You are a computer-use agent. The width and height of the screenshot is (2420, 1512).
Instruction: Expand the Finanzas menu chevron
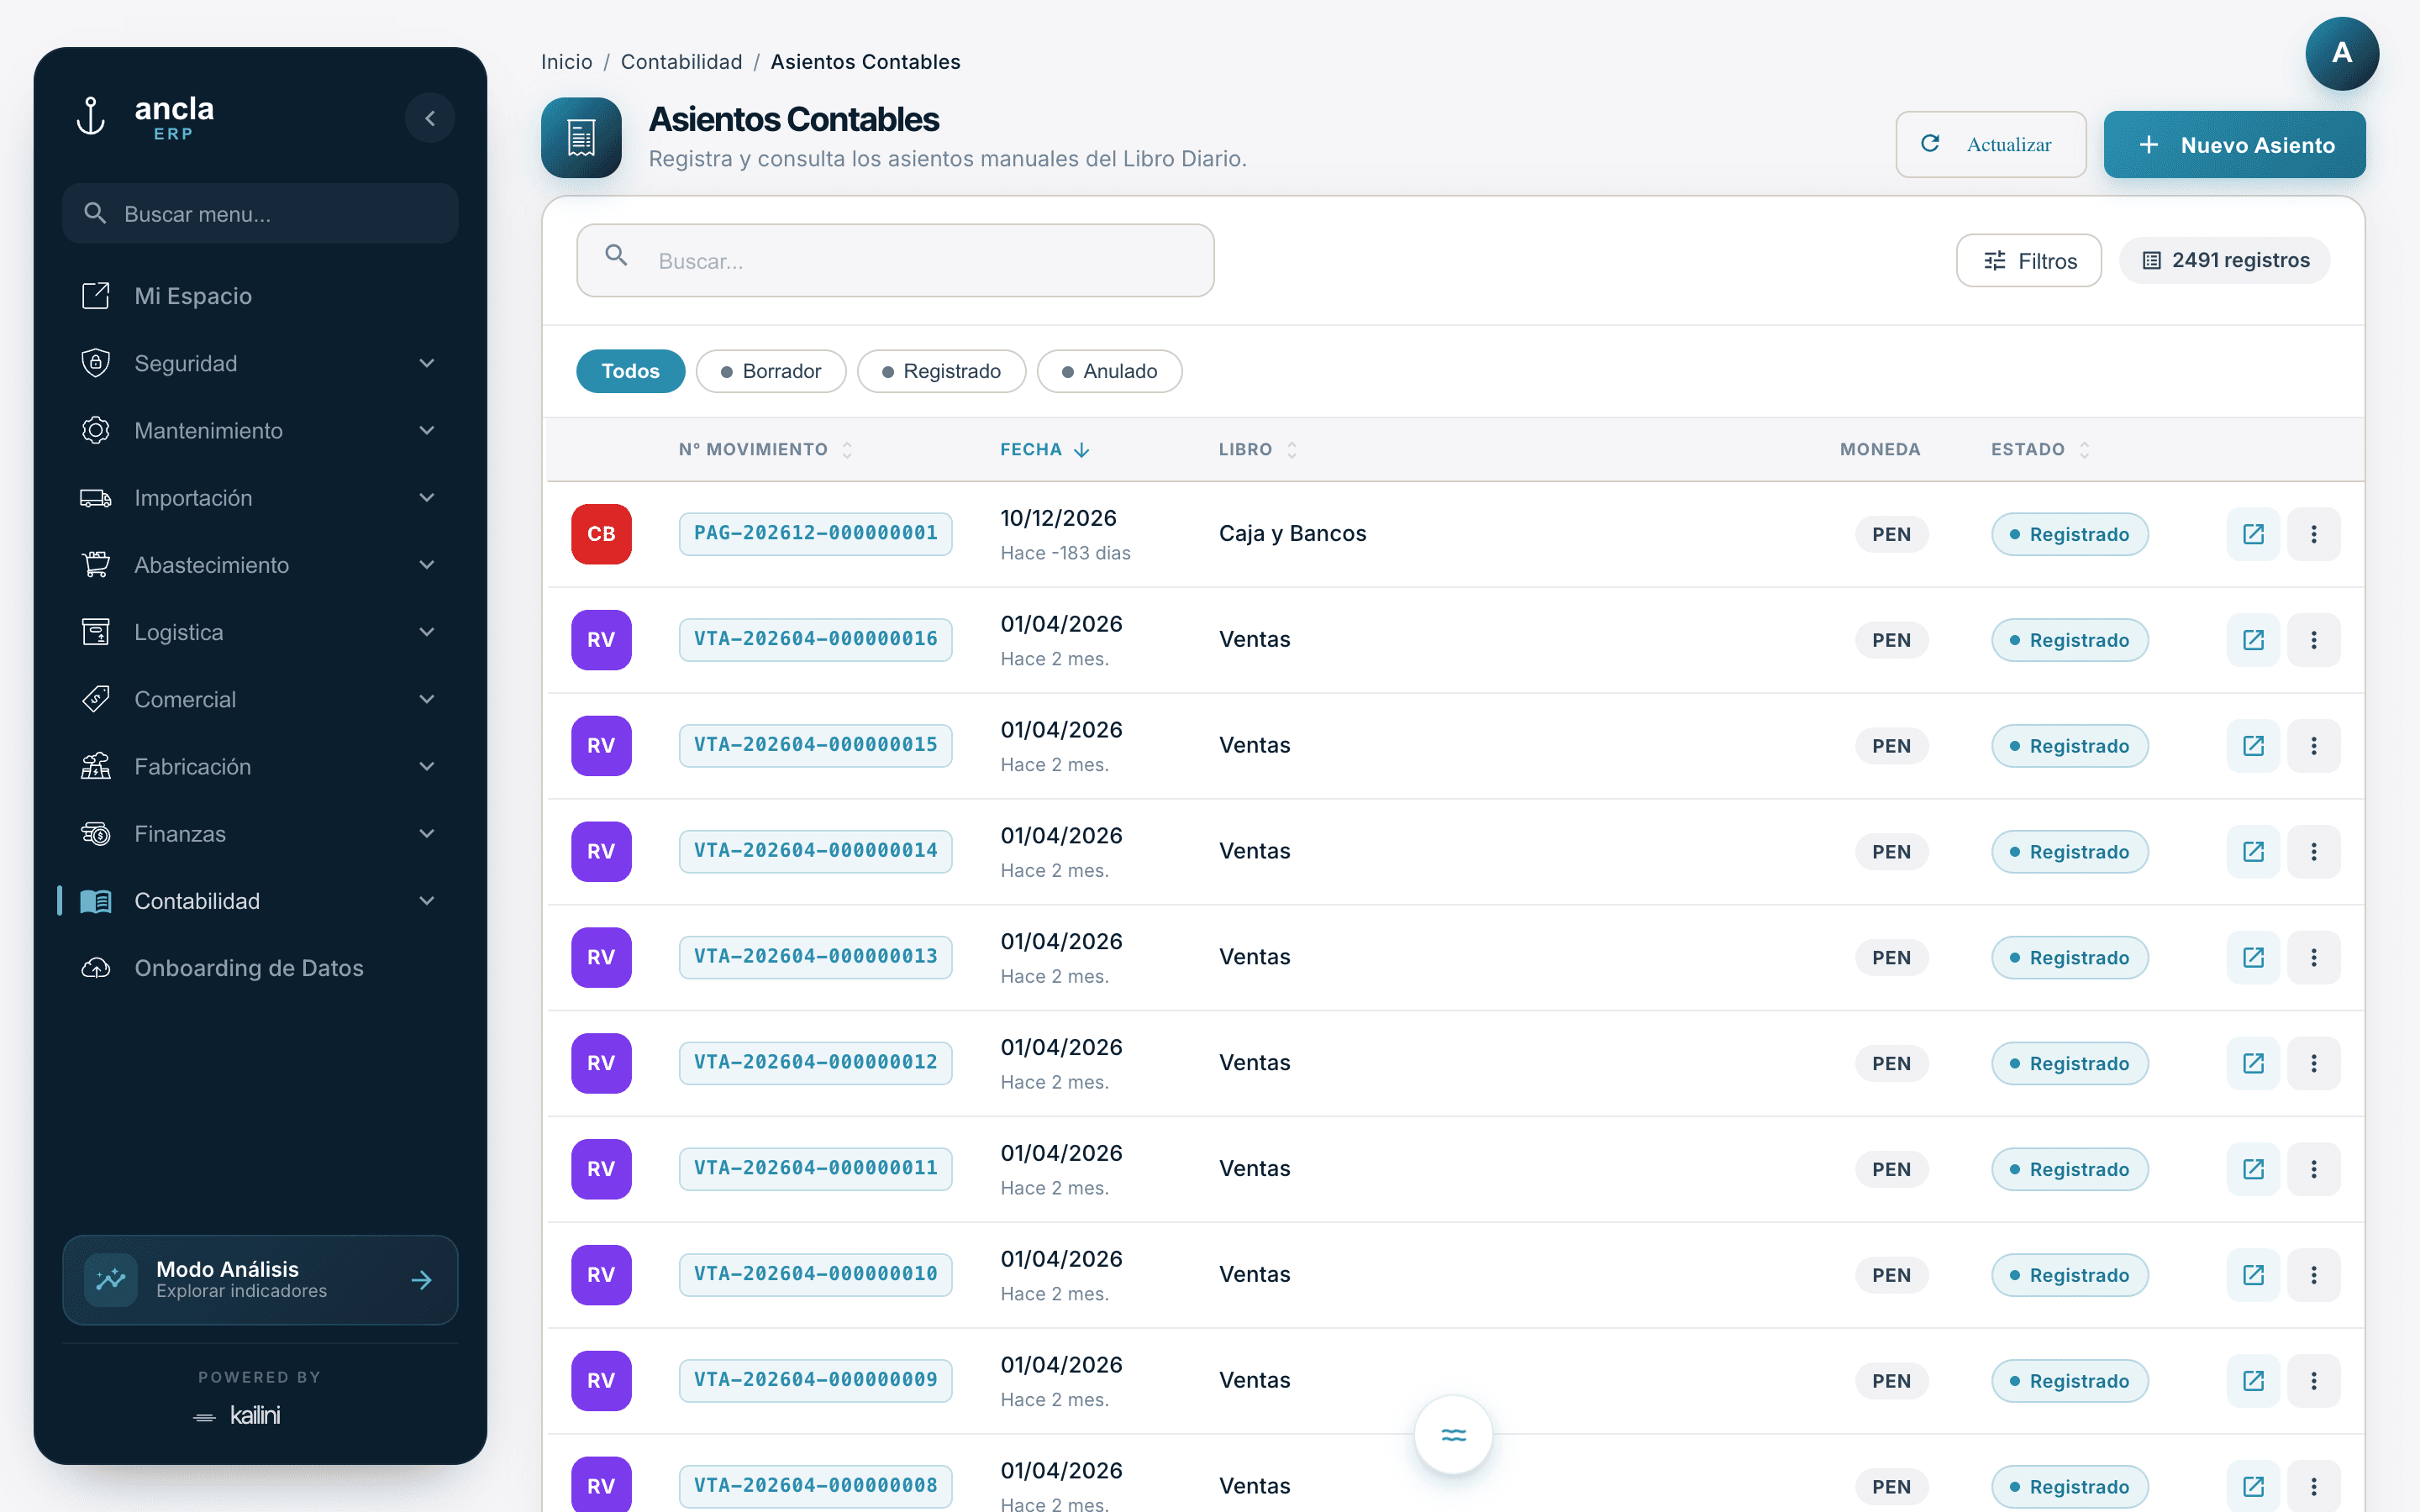tap(427, 833)
